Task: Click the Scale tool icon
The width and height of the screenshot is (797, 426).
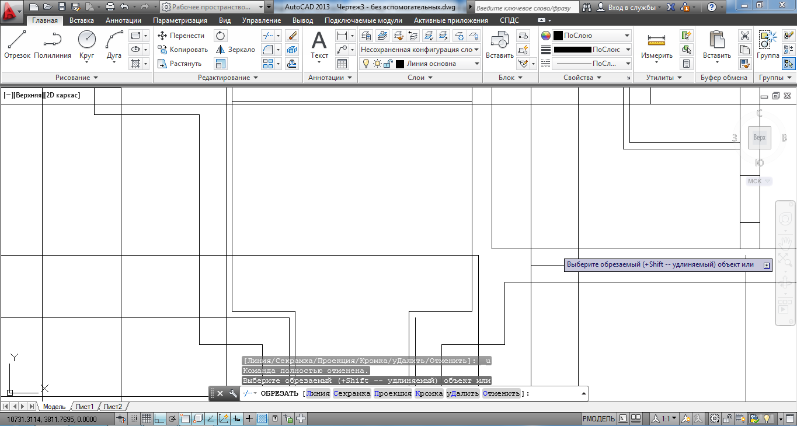Action: 221,64
